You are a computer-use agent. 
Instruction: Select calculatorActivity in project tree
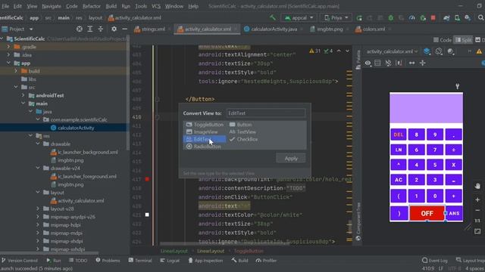[x=76, y=128]
